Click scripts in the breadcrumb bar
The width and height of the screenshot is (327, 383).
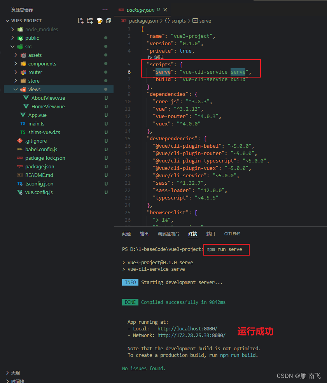click(x=178, y=21)
